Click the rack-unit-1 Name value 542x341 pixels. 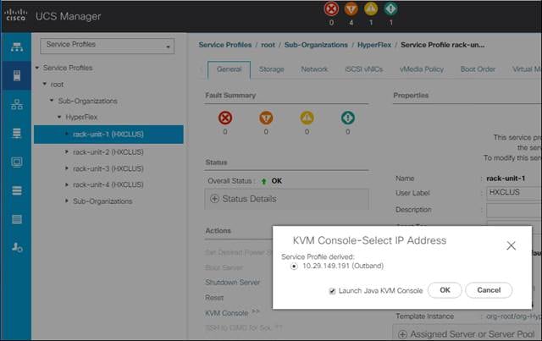[x=506, y=179]
